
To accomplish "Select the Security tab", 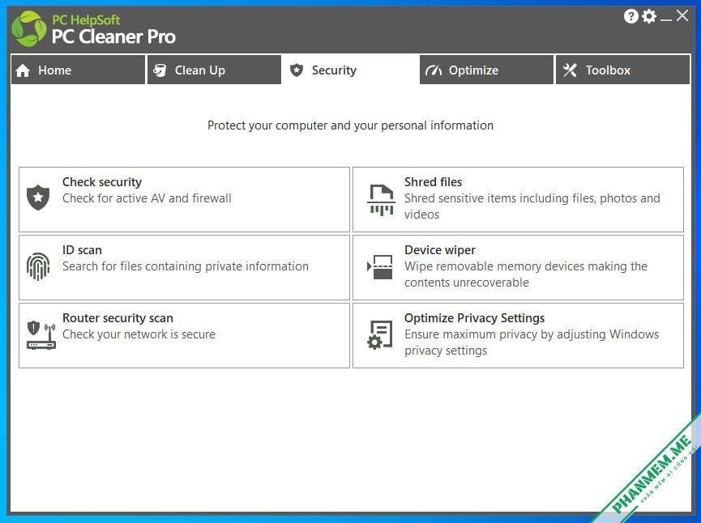I will coord(350,70).
